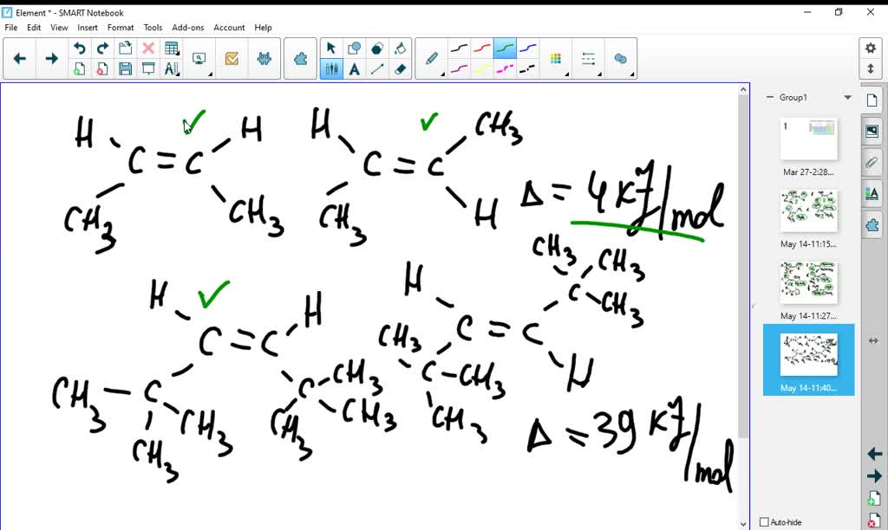
Task: Insert a table using the table icon
Action: 173,48
